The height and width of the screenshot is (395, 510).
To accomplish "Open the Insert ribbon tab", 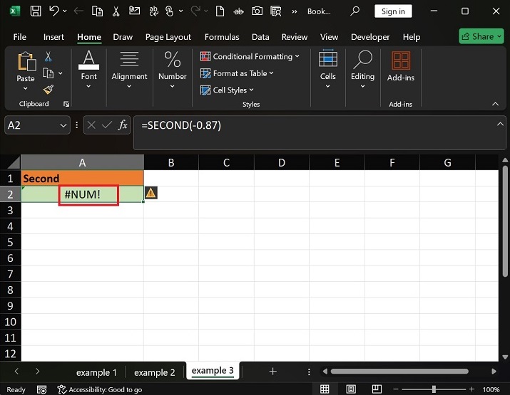I will [53, 37].
